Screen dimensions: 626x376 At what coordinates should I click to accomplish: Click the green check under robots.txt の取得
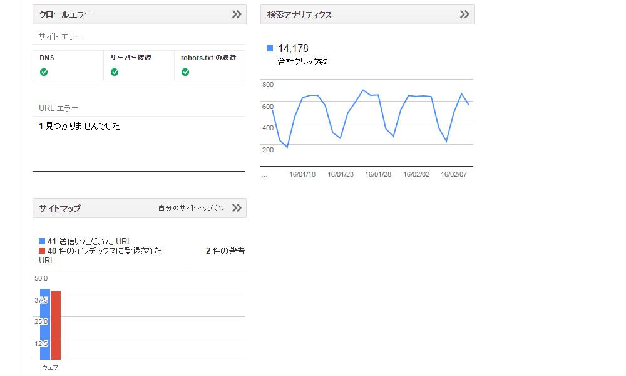coord(185,72)
